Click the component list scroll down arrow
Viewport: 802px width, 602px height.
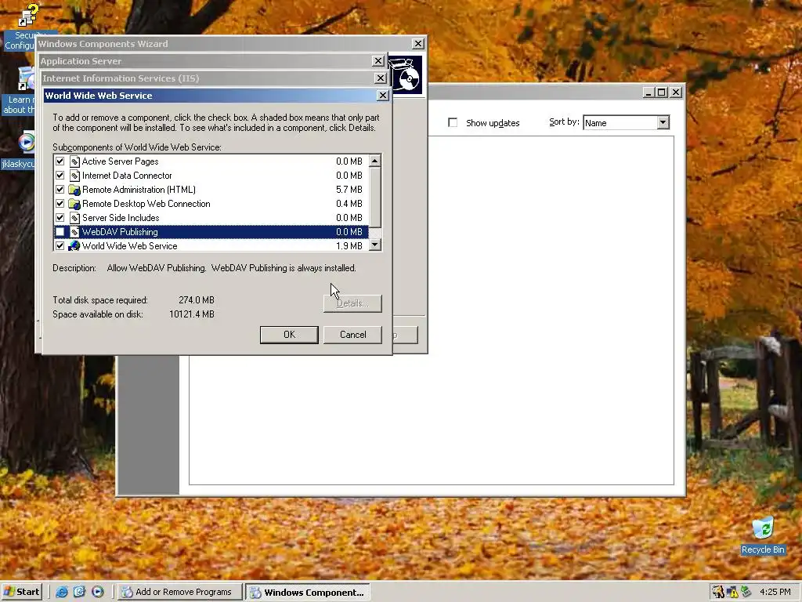coord(375,245)
